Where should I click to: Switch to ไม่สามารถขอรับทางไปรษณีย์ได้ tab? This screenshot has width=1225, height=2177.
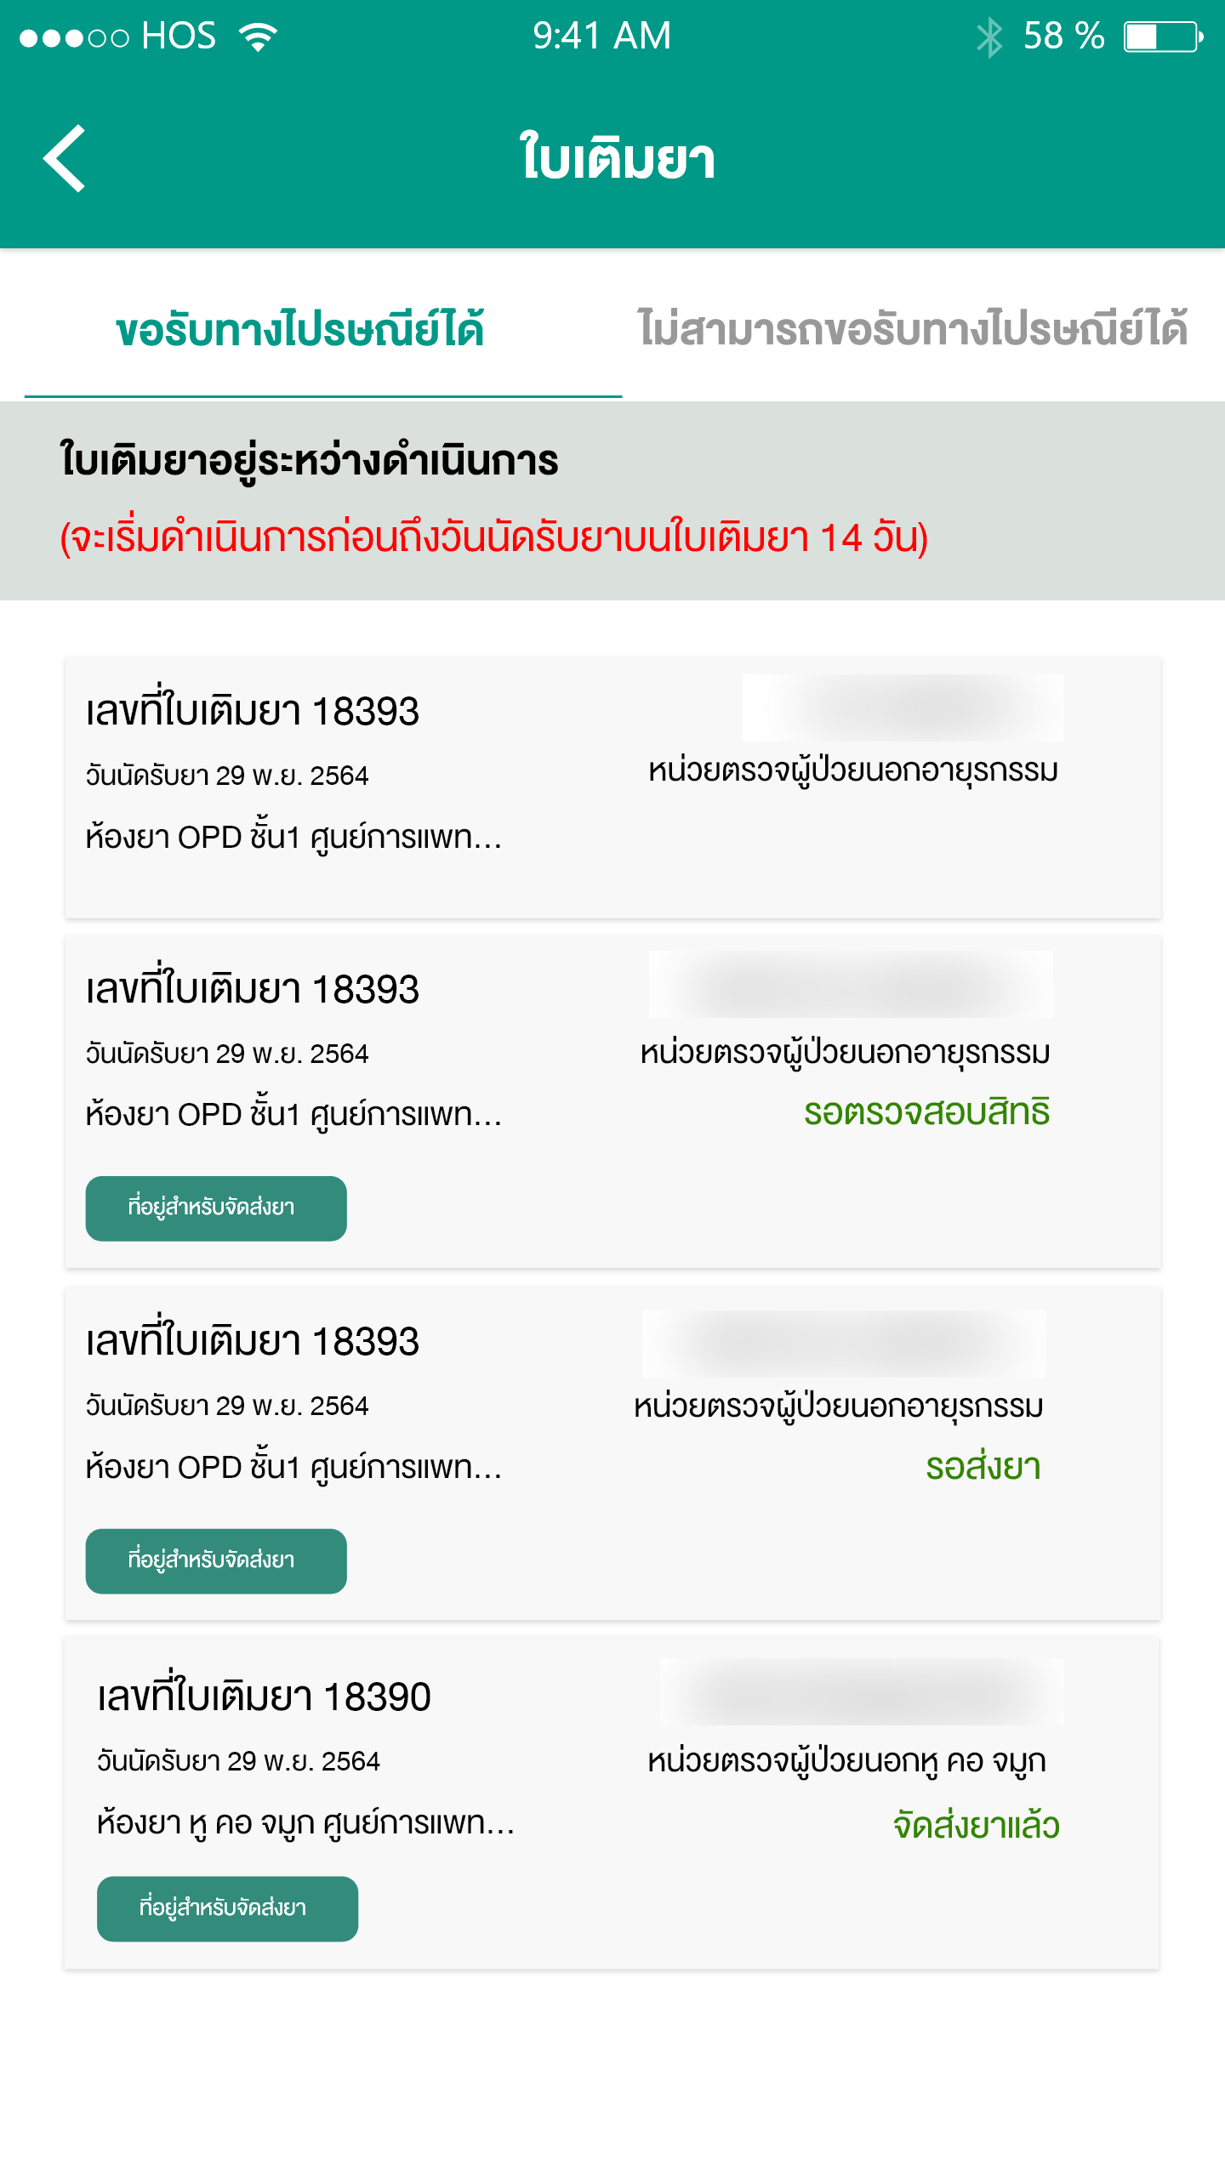click(x=913, y=330)
